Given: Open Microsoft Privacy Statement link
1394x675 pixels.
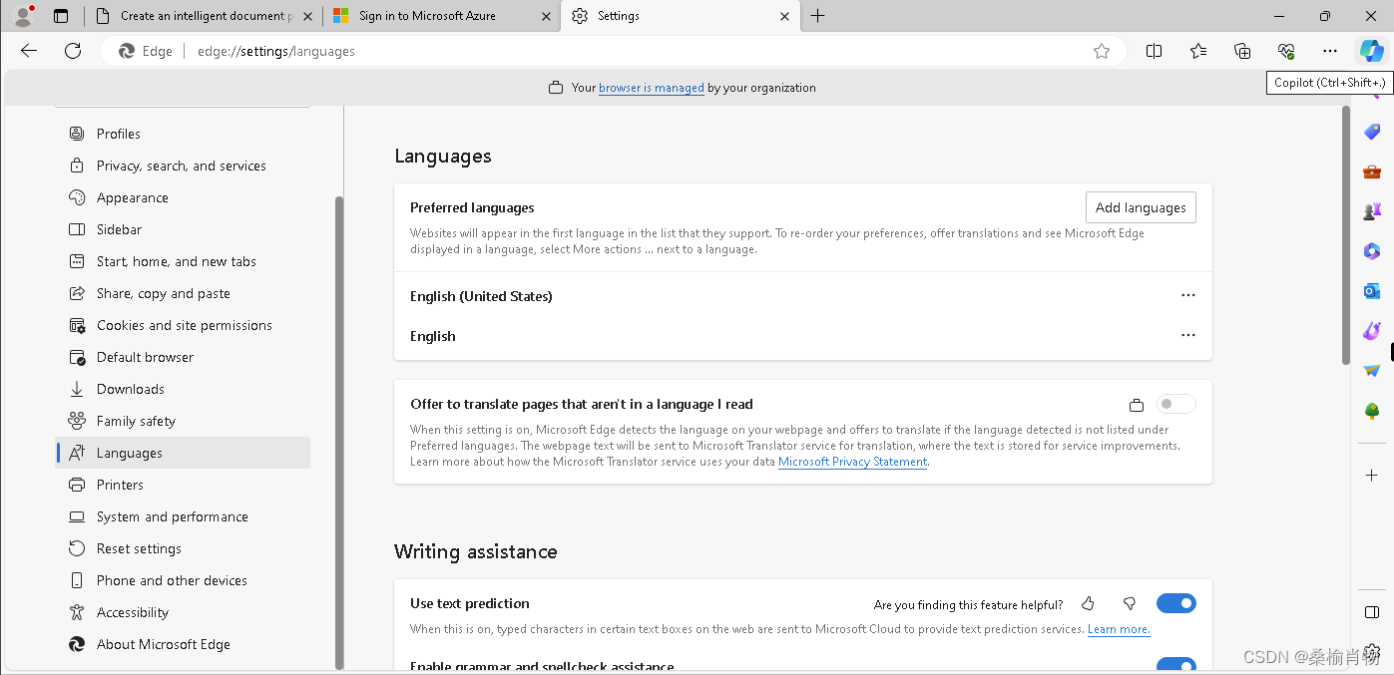Looking at the screenshot, I should coord(853,462).
